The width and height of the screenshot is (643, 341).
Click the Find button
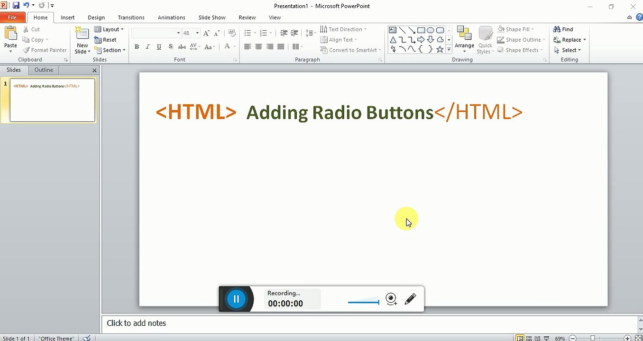(563, 29)
